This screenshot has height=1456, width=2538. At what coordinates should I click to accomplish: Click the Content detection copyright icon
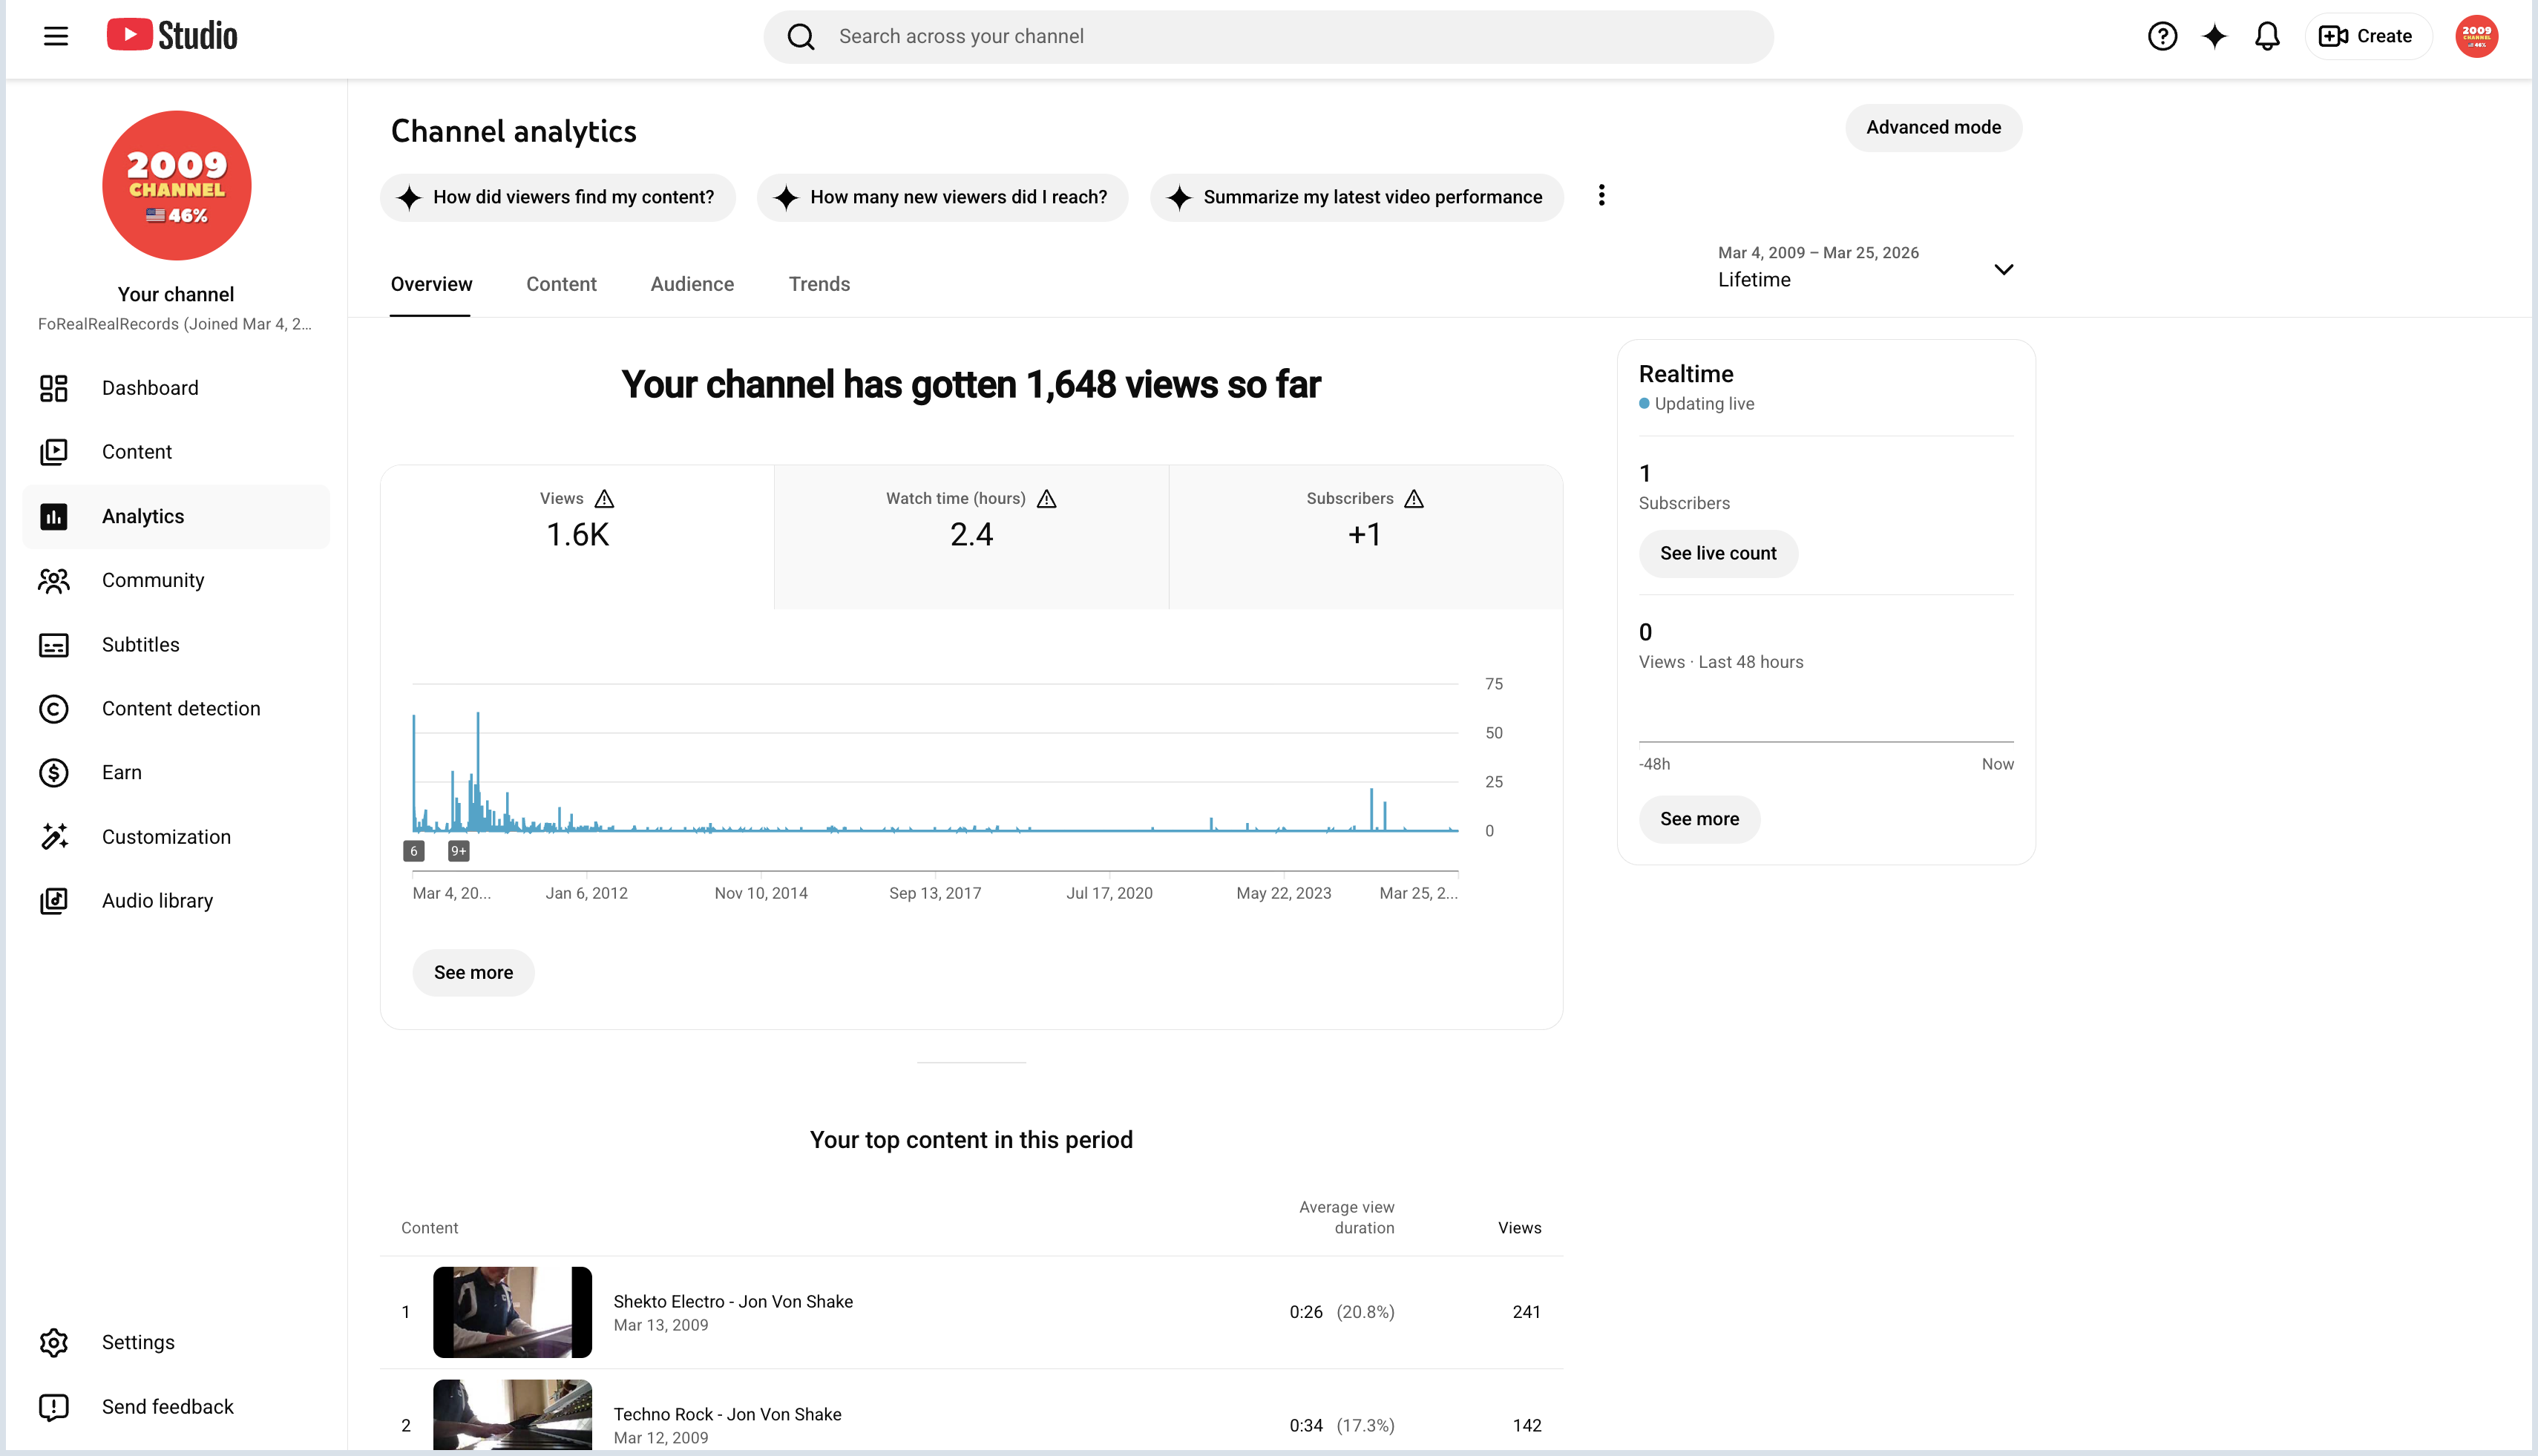point(54,709)
